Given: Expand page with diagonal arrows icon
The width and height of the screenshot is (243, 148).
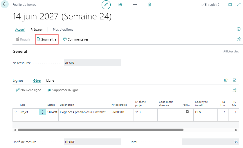Looking at the screenshot, I should (239, 4).
